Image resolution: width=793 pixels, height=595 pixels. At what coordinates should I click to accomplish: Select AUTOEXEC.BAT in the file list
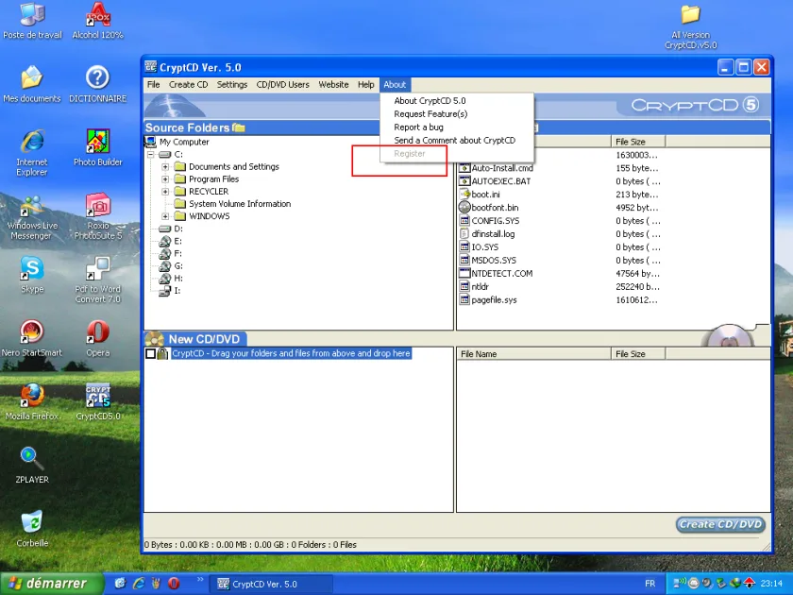[500, 181]
